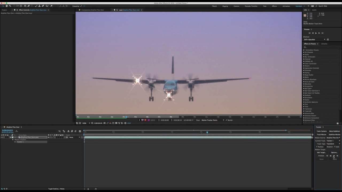The width and height of the screenshot is (342, 192).
Task: Click the Info panel color swatch
Action: coord(305,15)
